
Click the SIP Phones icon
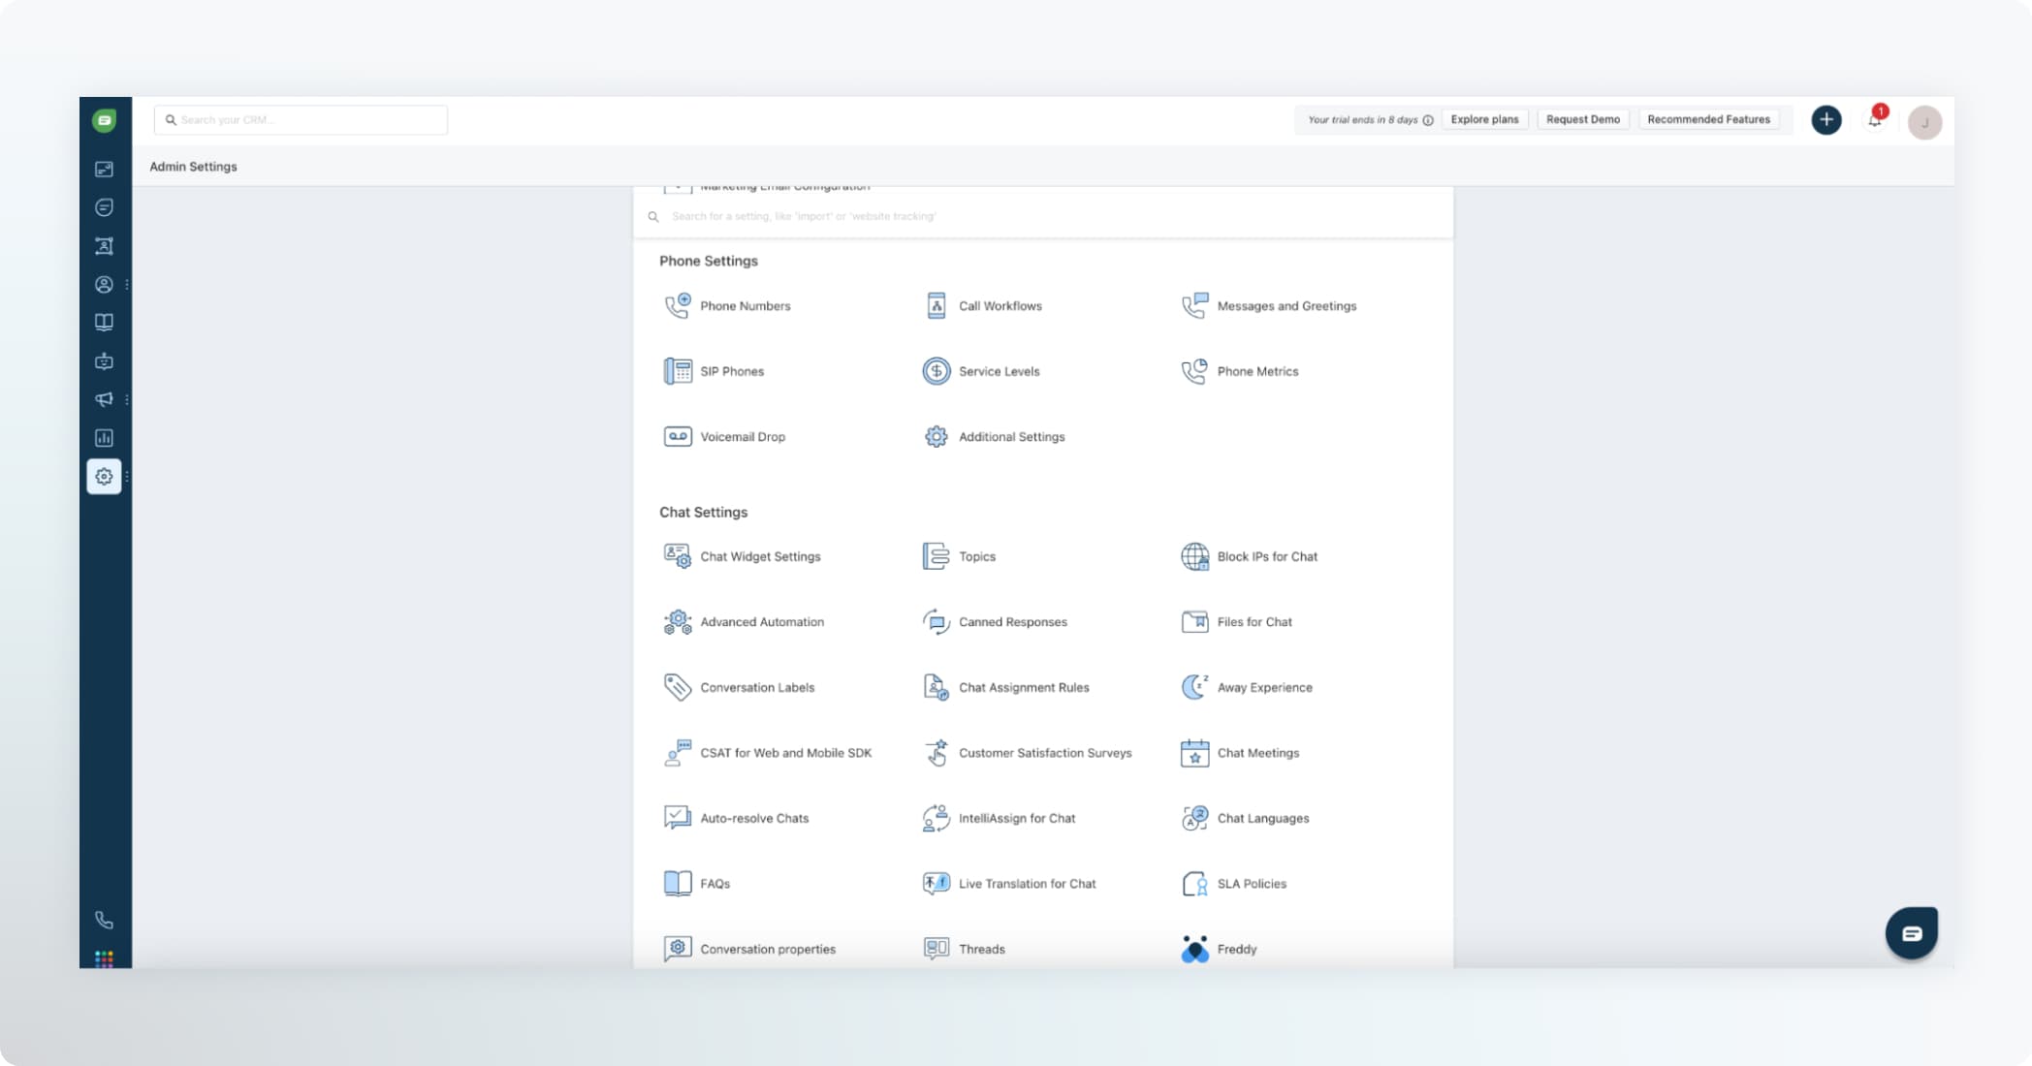pos(678,371)
